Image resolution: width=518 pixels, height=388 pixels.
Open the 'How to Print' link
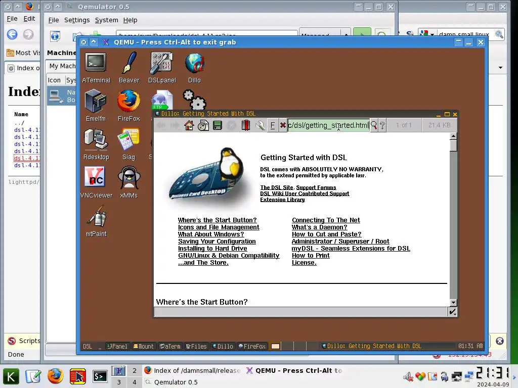click(311, 255)
